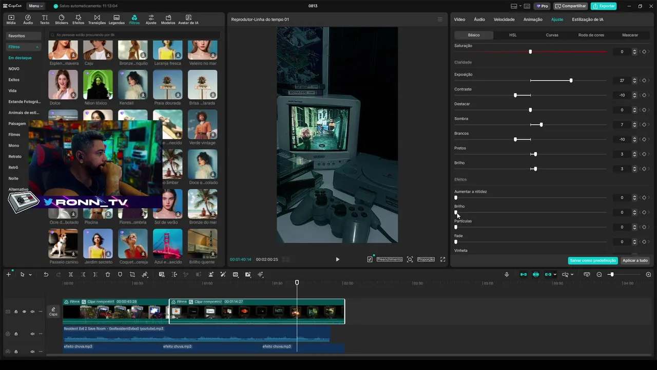Image resolution: width=657 pixels, height=370 pixels.
Task: Click the fullscreen preview icon
Action: coord(442,260)
